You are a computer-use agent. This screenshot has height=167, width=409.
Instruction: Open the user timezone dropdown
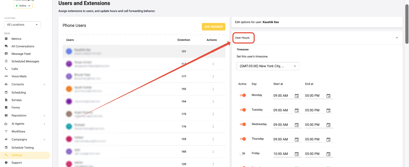268,66
